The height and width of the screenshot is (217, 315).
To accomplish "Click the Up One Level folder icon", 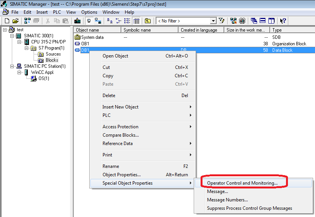I will [148, 21].
